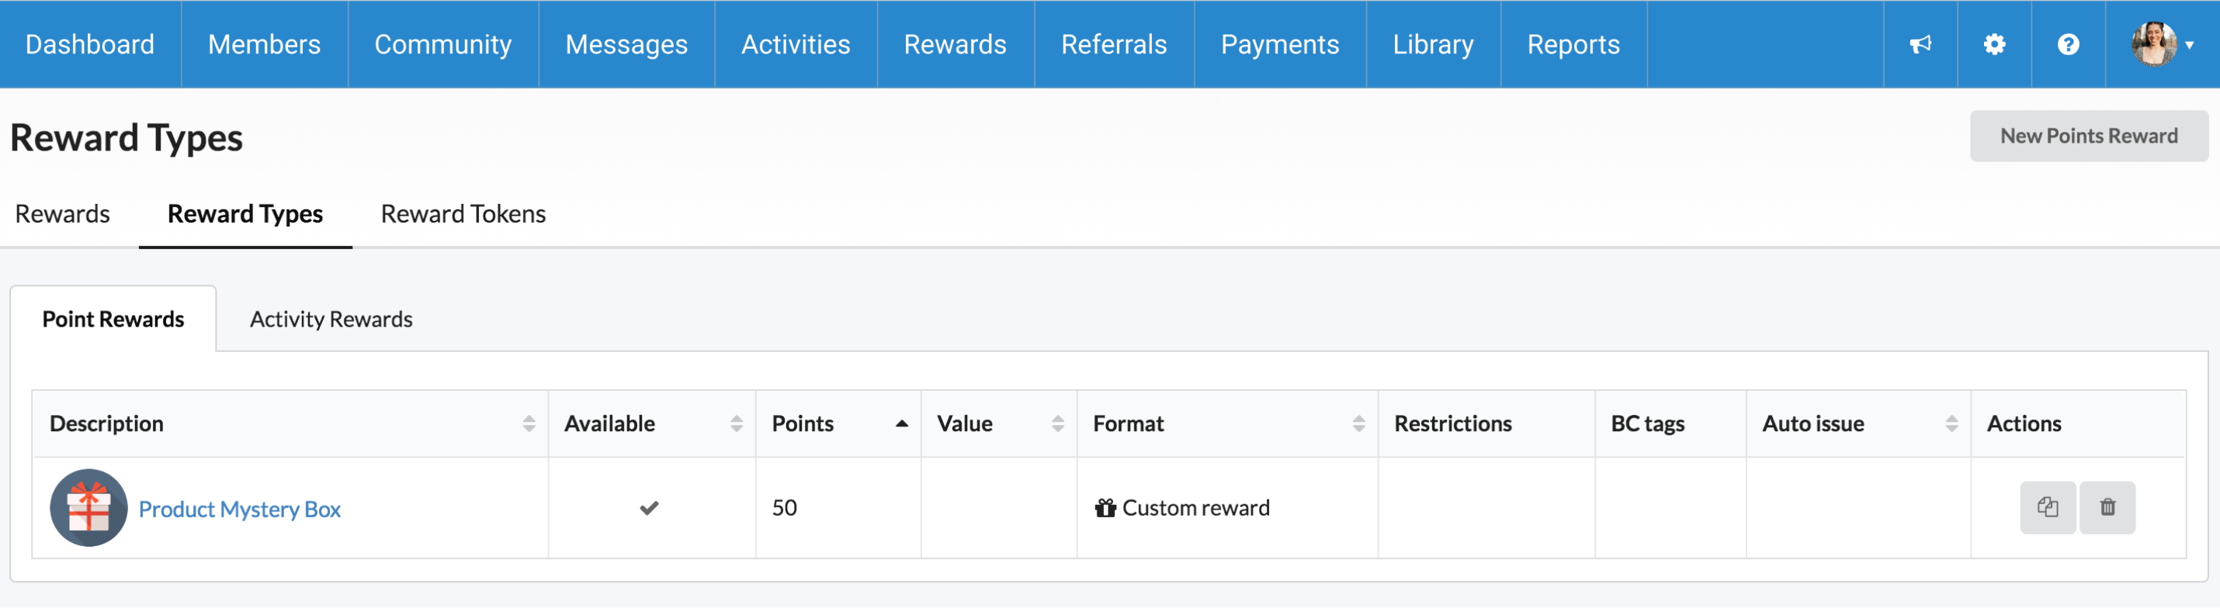Sort rewards by the Format column
This screenshot has width=2220, height=608.
1358,423
